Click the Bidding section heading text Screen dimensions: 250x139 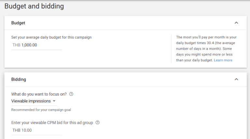(x=19, y=79)
